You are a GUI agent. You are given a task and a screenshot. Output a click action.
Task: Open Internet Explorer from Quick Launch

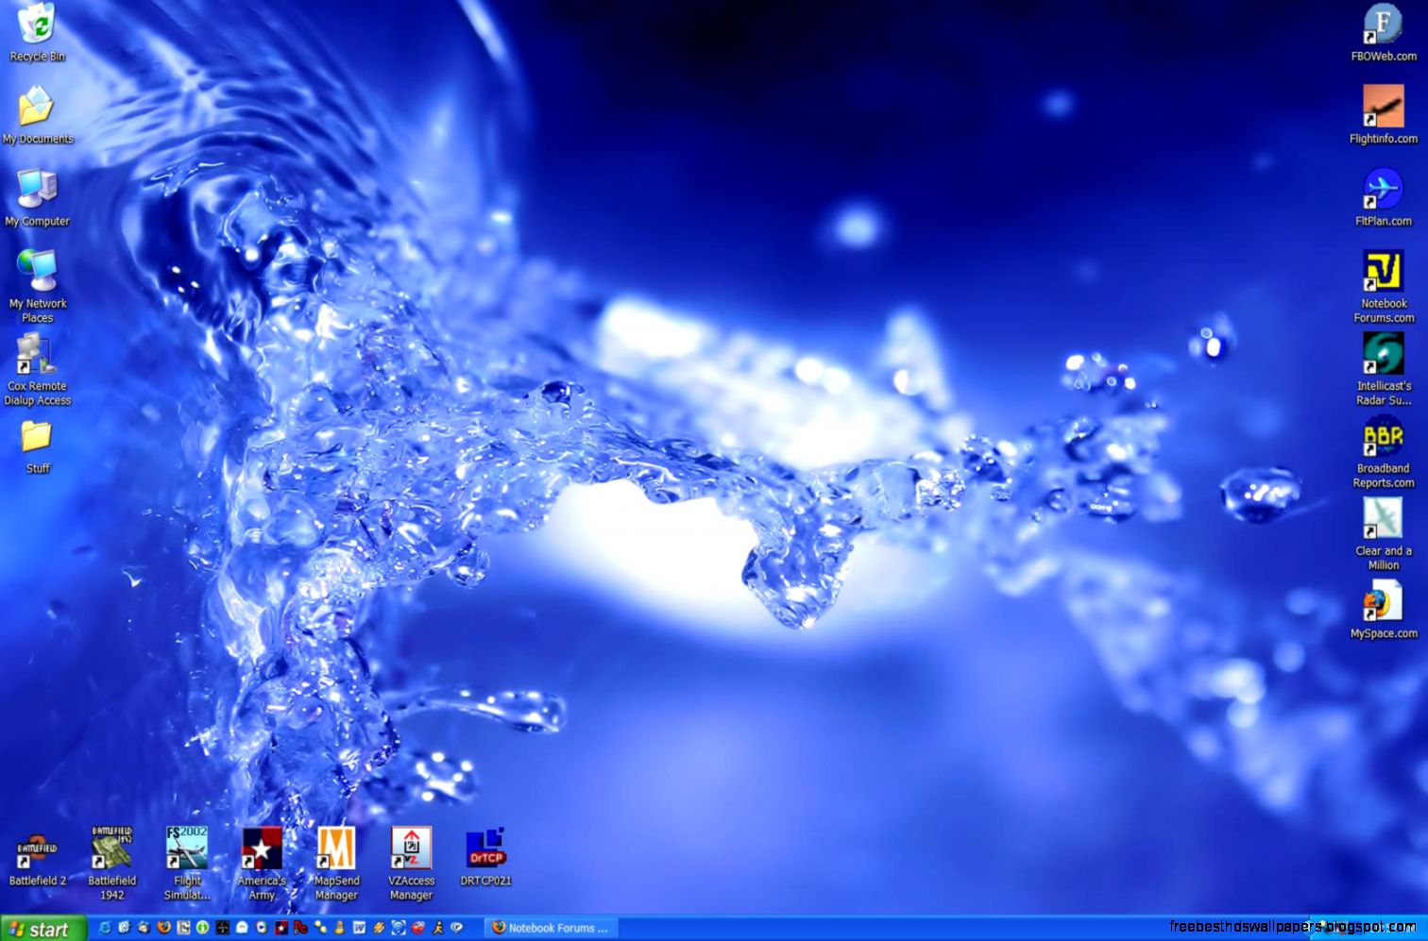[x=105, y=928]
